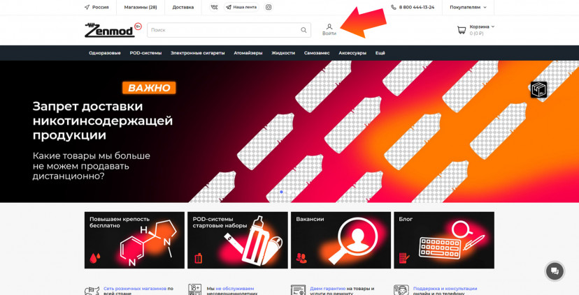The width and height of the screenshot is (579, 295).
Task: Click the Доставка link
Action: 183,7
